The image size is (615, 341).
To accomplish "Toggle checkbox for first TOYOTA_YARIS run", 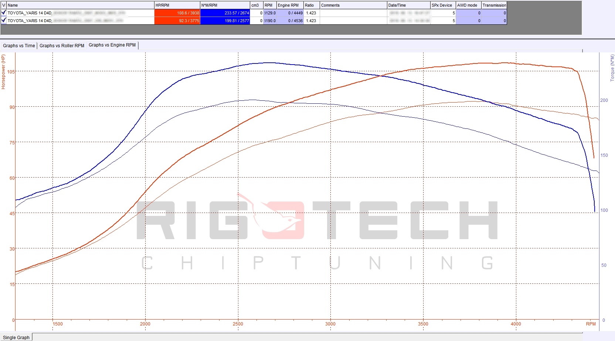I will [4, 13].
